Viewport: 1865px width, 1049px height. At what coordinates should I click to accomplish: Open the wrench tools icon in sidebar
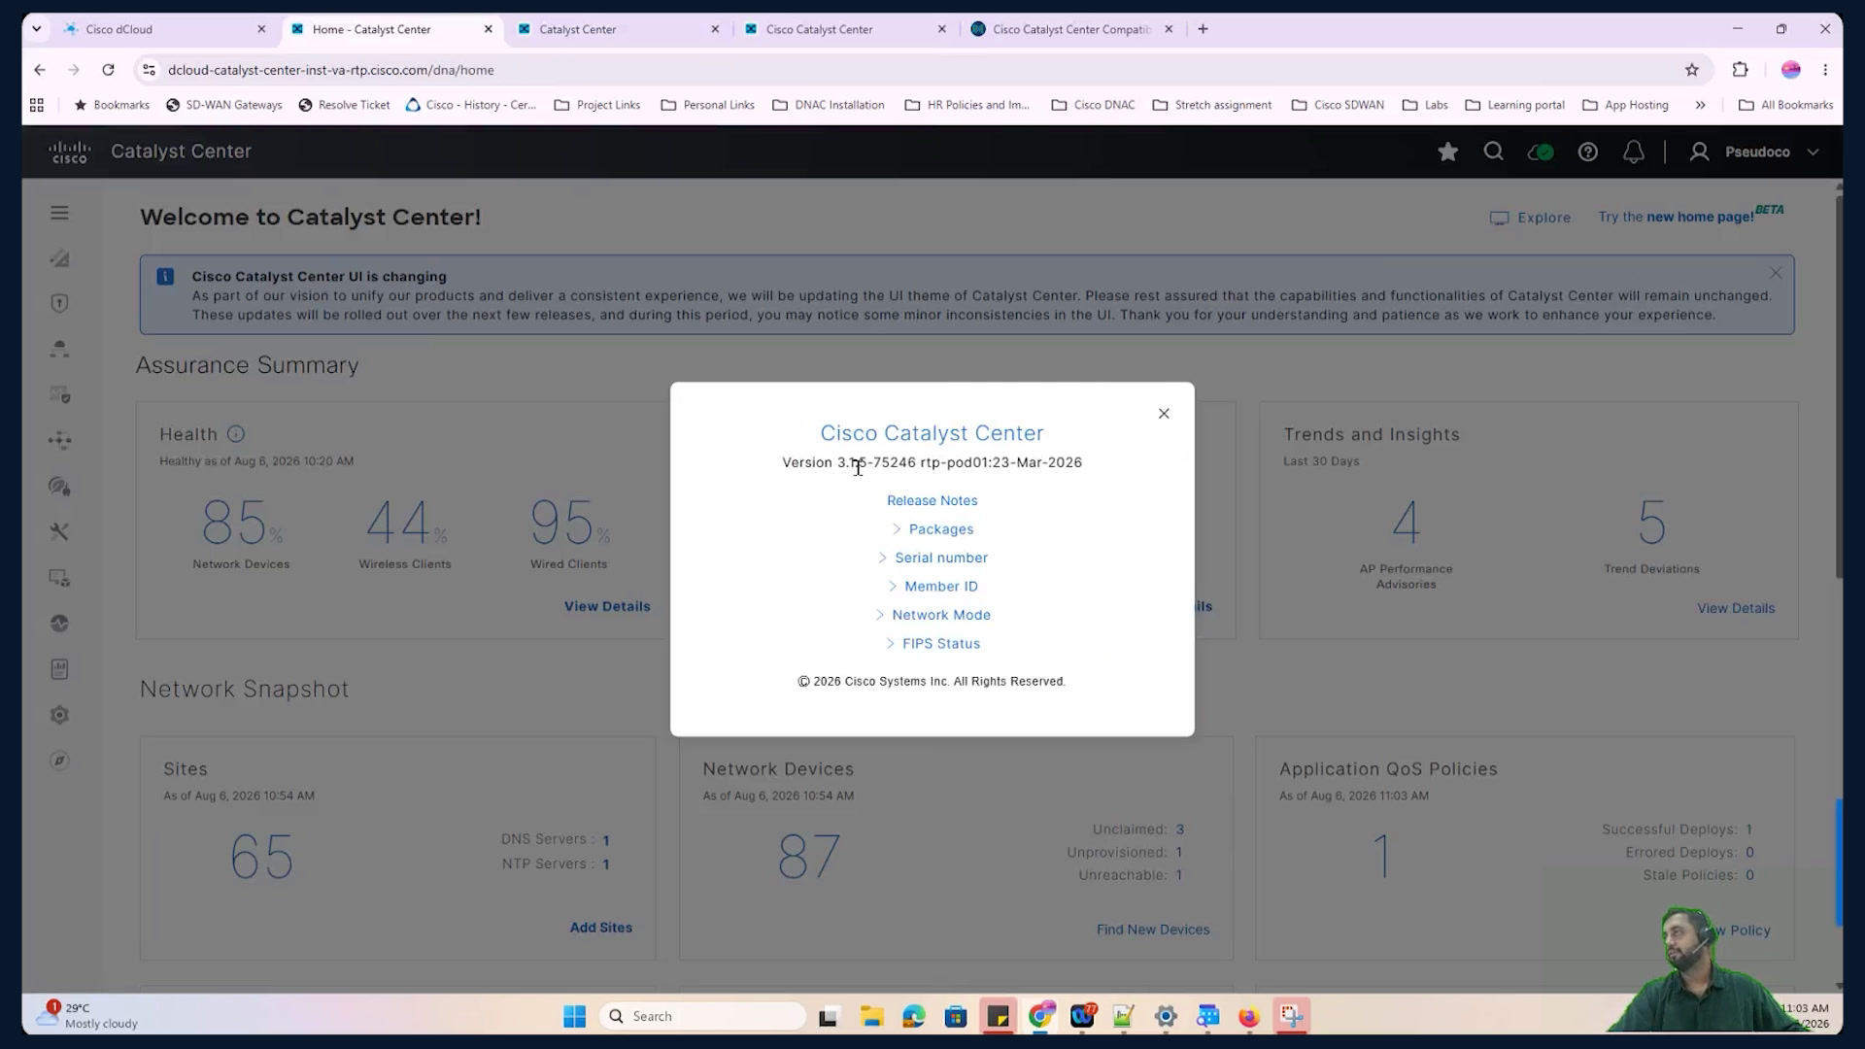(x=59, y=531)
